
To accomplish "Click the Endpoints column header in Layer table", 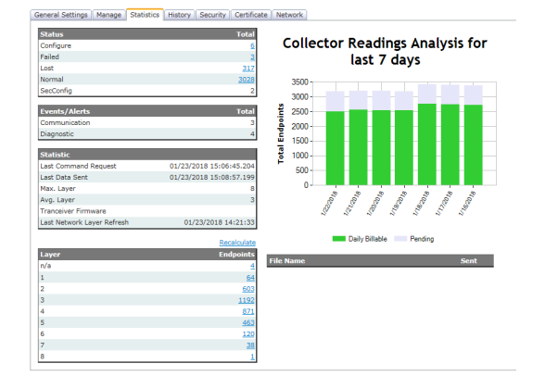I will pyautogui.click(x=236, y=255).
